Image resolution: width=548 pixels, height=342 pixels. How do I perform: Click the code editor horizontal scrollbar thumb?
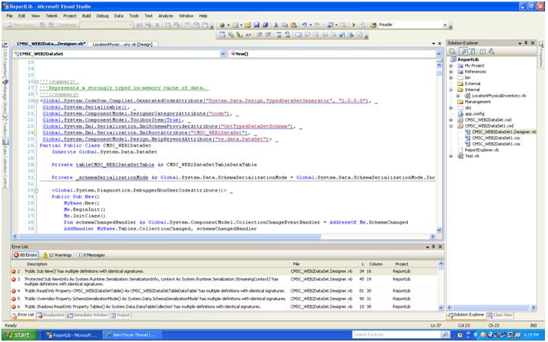click(x=170, y=236)
